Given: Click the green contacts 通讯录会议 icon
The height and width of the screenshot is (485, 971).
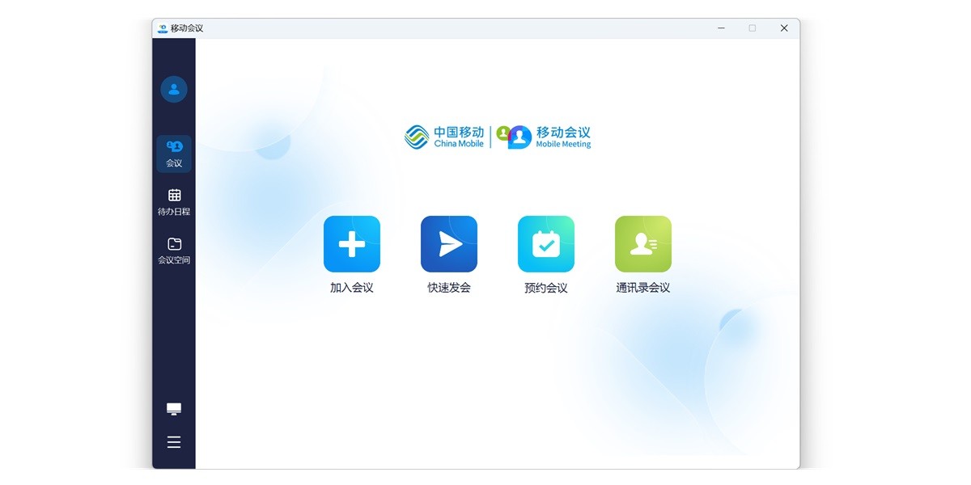Looking at the screenshot, I should 643,244.
